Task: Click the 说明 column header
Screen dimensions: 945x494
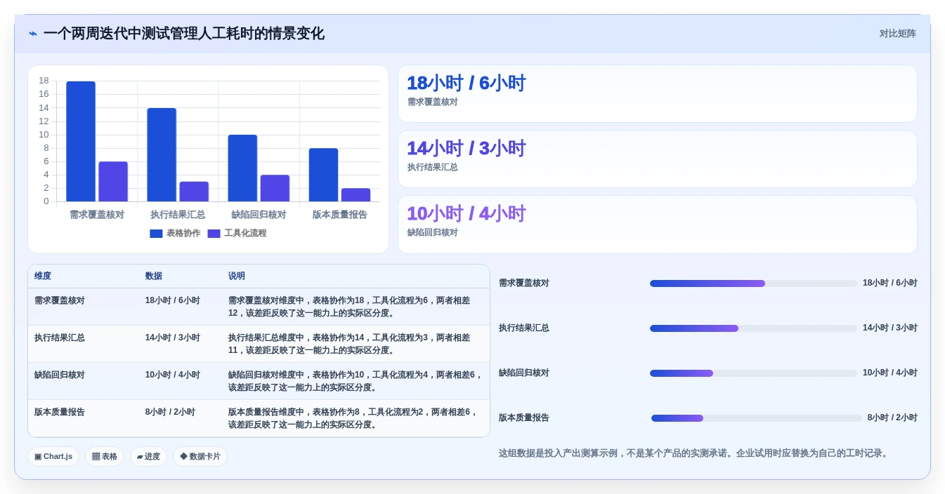Action: [x=237, y=276]
